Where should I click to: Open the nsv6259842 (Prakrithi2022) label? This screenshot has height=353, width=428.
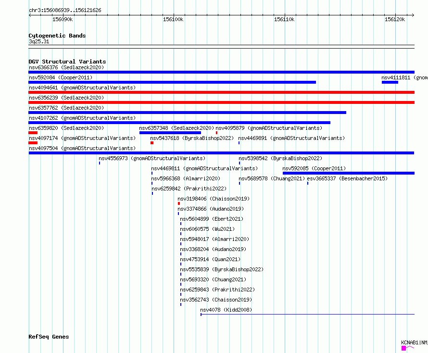pyautogui.click(x=189, y=189)
